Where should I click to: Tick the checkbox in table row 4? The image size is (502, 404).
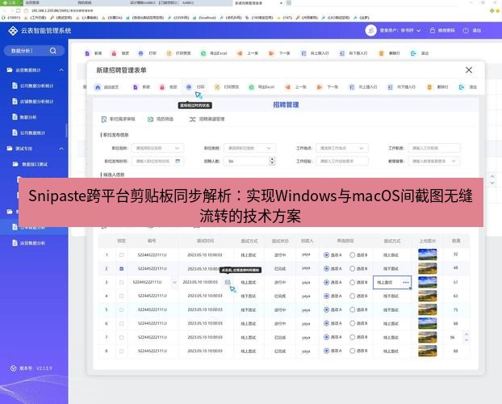click(121, 296)
